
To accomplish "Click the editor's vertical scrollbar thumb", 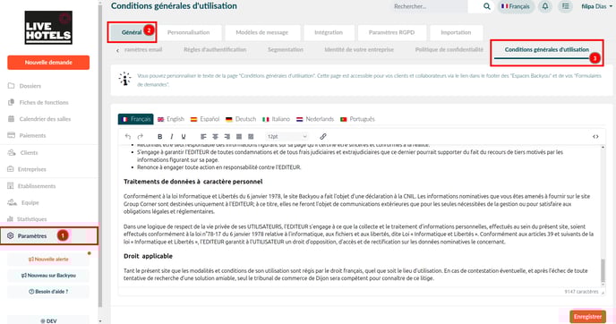I will click(603, 270).
